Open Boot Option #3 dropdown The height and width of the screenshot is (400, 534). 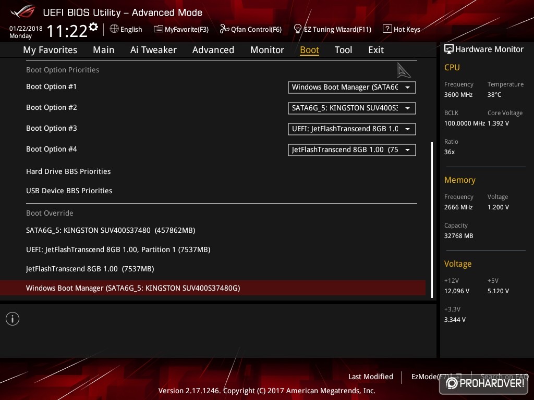[352, 129]
